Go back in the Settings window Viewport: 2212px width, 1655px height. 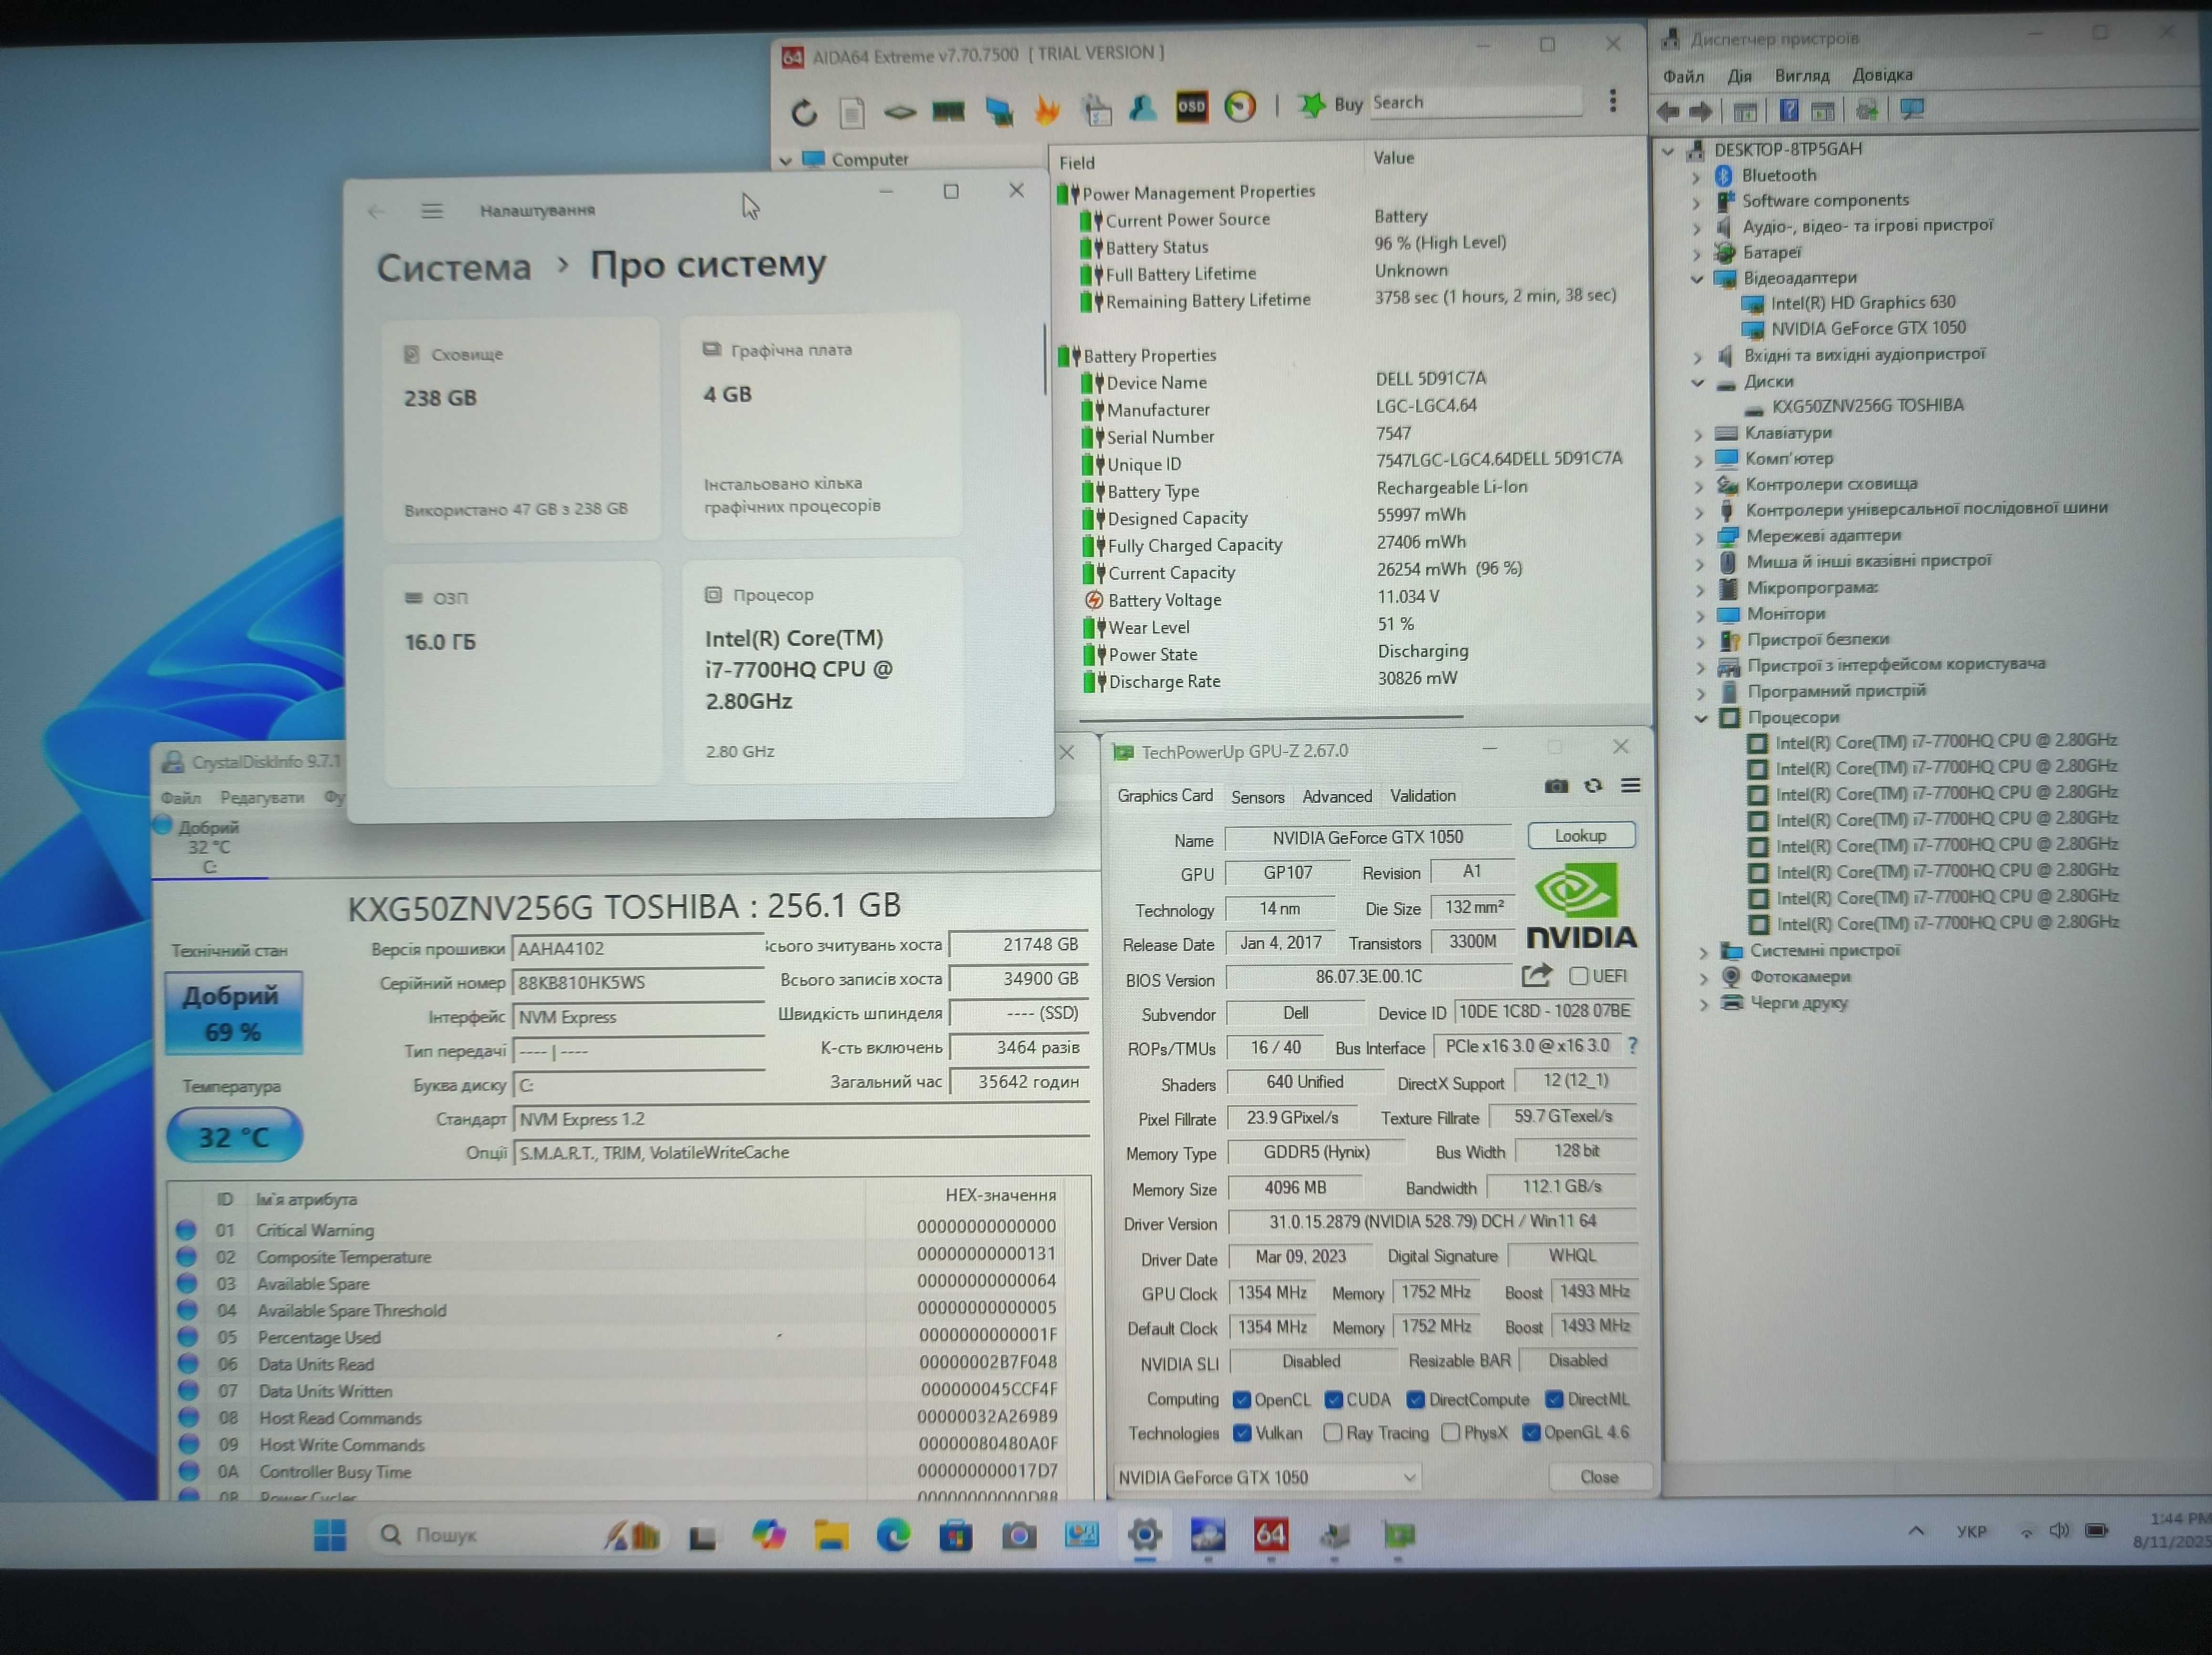pos(376,212)
